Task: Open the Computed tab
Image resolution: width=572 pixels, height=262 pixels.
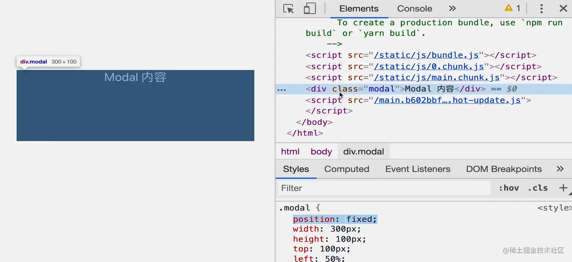Action: [347, 169]
